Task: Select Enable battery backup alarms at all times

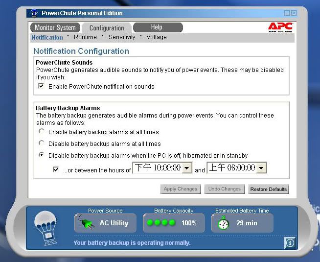Action: pyautogui.click(x=42, y=131)
